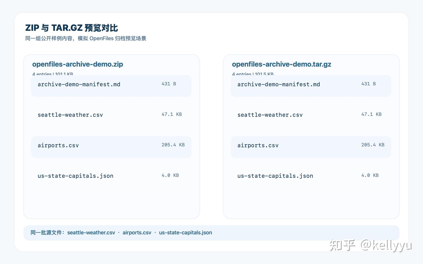Viewport: 423px width, 264px height.
Task: Click airports.csv in the bottom source files bar
Action: [137, 233]
